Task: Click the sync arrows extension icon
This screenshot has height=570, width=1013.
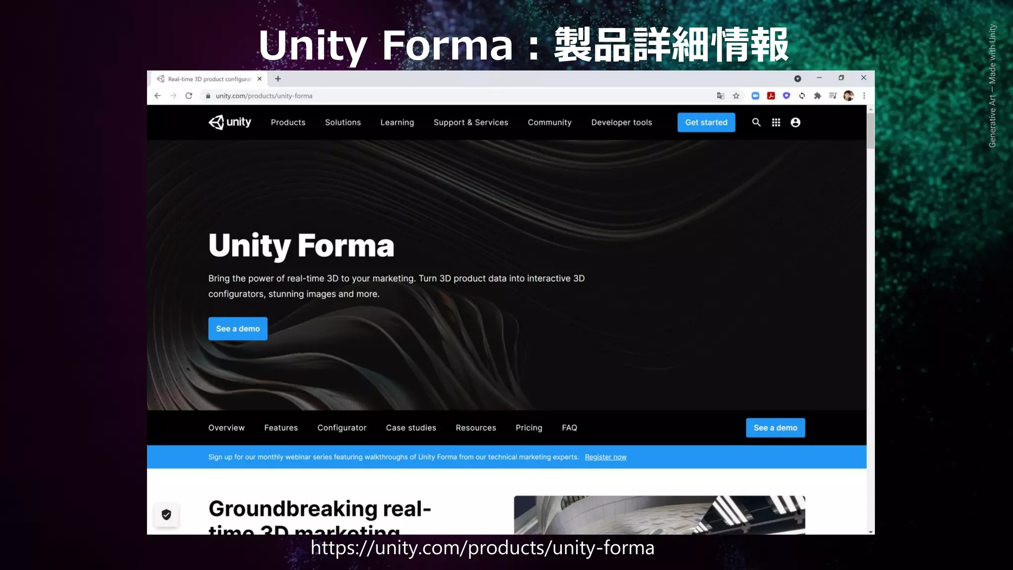Action: click(802, 96)
